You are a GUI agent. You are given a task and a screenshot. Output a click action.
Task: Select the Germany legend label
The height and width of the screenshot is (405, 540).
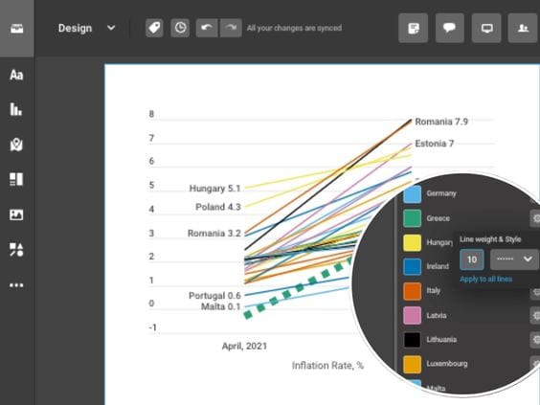pyautogui.click(x=441, y=193)
